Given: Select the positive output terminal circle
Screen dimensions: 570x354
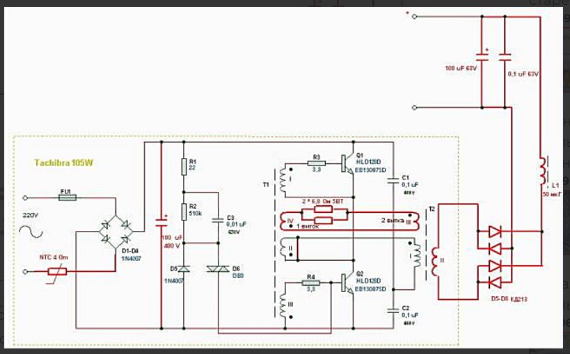Looking at the screenshot, I should [x=414, y=17].
